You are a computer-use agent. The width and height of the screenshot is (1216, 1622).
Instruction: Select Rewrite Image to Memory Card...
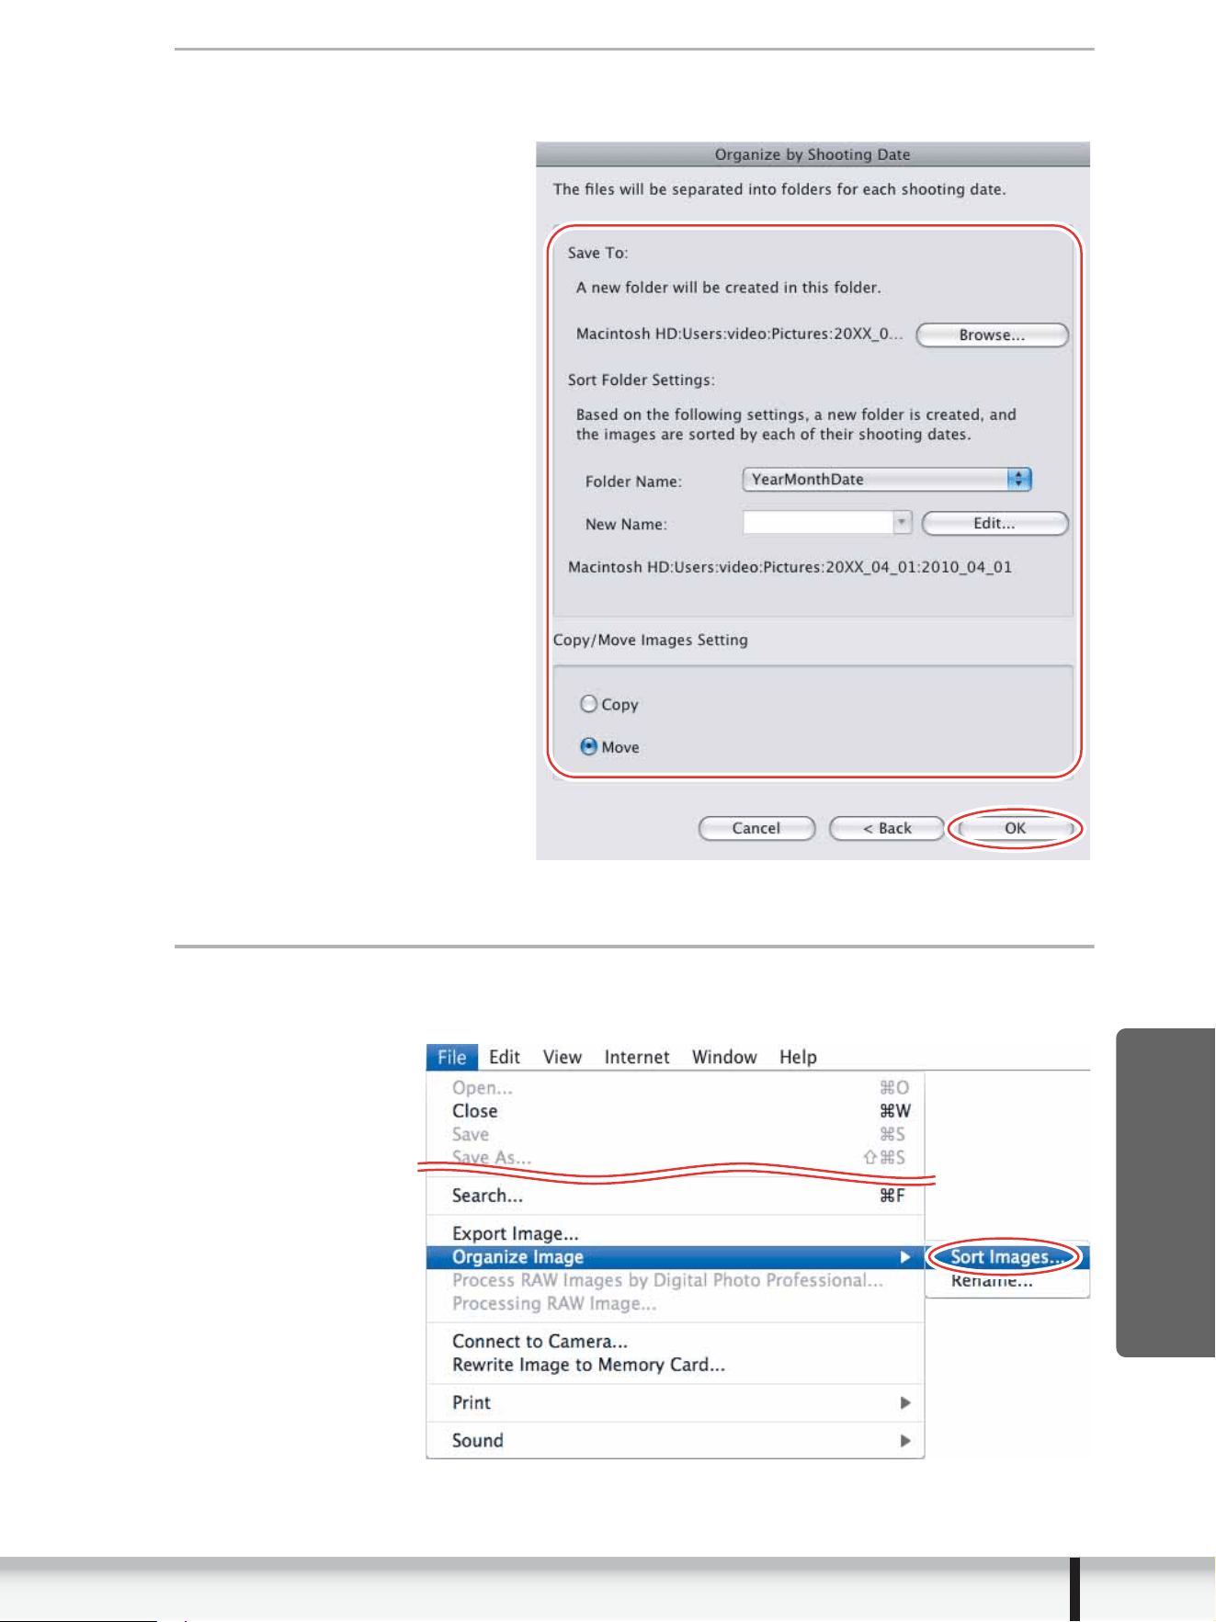(676, 1365)
